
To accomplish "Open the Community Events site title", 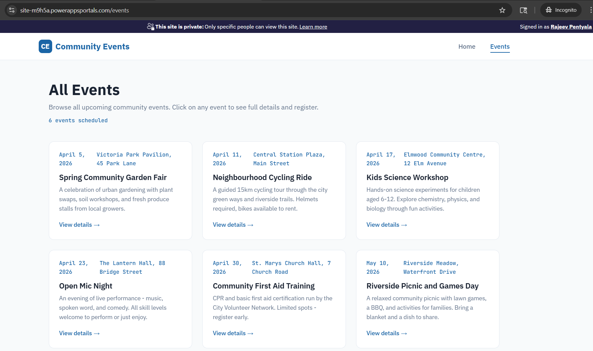I will tap(92, 47).
